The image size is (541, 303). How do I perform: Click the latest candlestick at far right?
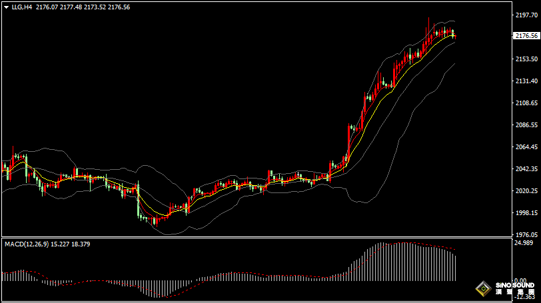click(454, 33)
